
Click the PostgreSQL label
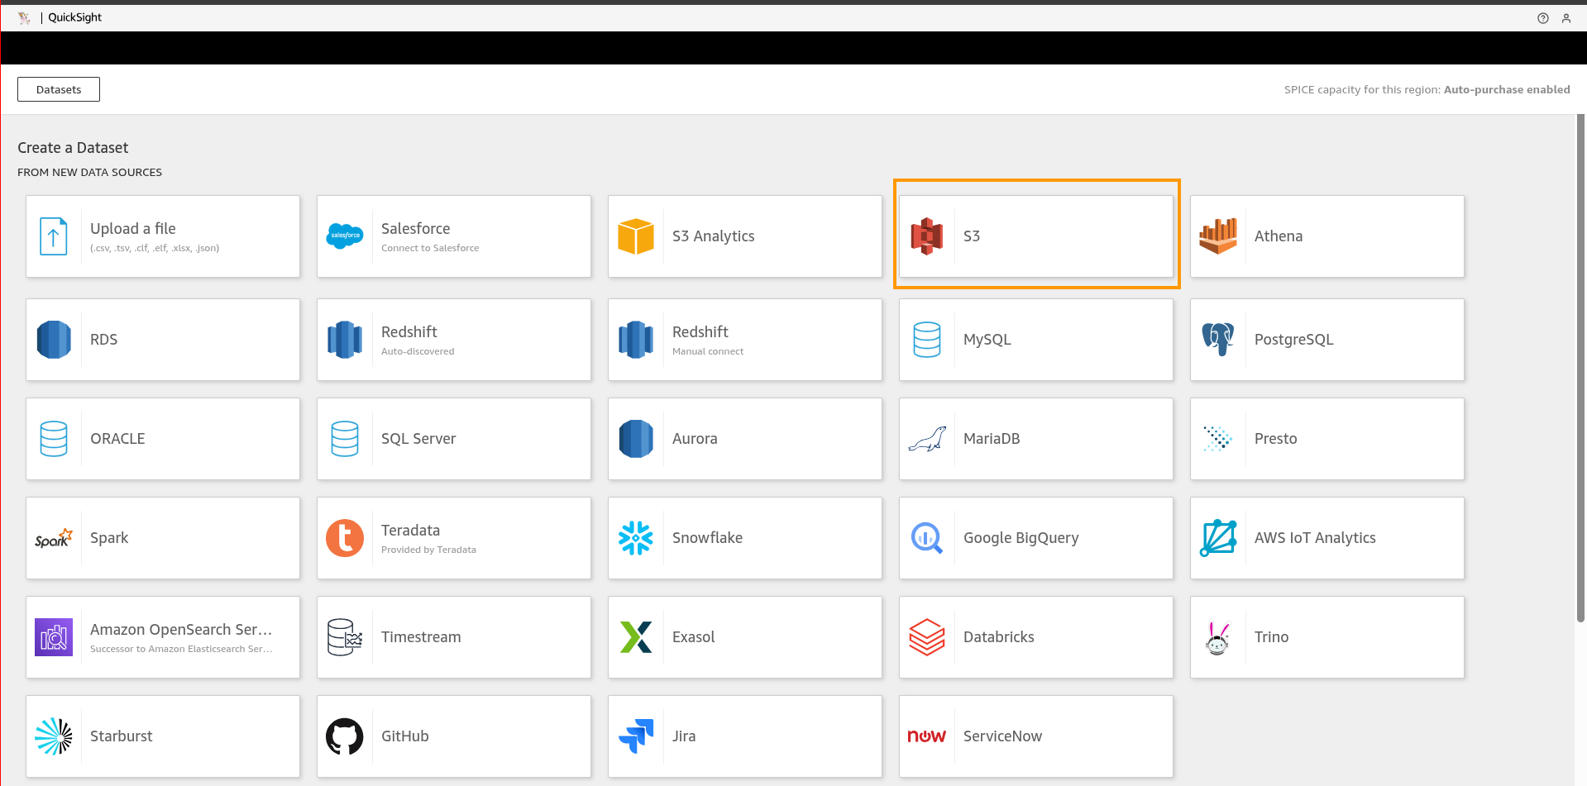(1294, 340)
